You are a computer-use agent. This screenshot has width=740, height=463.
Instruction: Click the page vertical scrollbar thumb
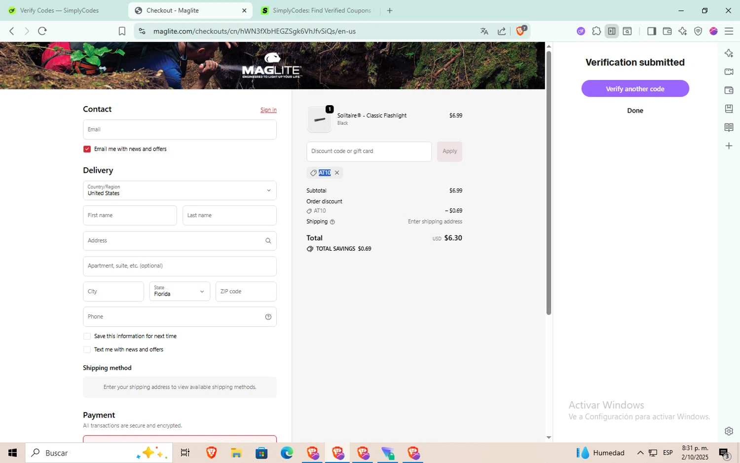click(x=549, y=183)
